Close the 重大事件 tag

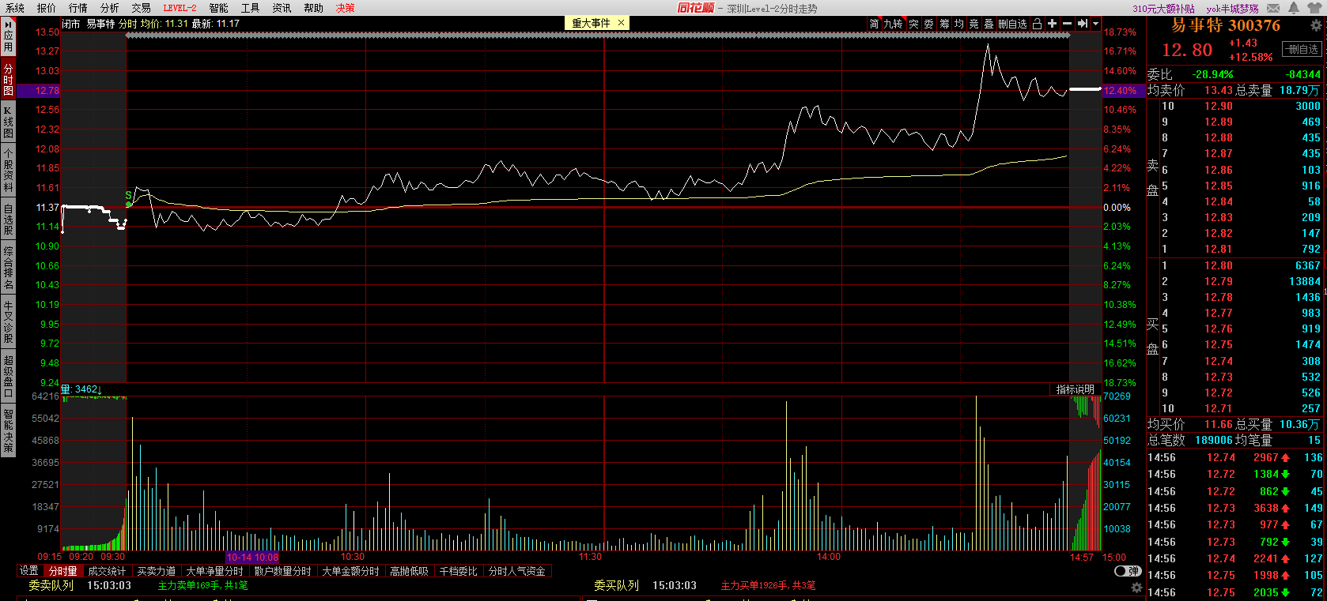click(621, 23)
